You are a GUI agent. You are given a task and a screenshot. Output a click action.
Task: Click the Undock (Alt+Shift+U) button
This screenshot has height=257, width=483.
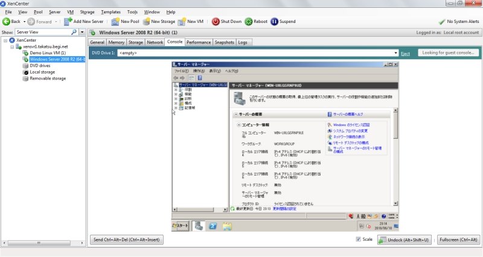click(x=405, y=240)
